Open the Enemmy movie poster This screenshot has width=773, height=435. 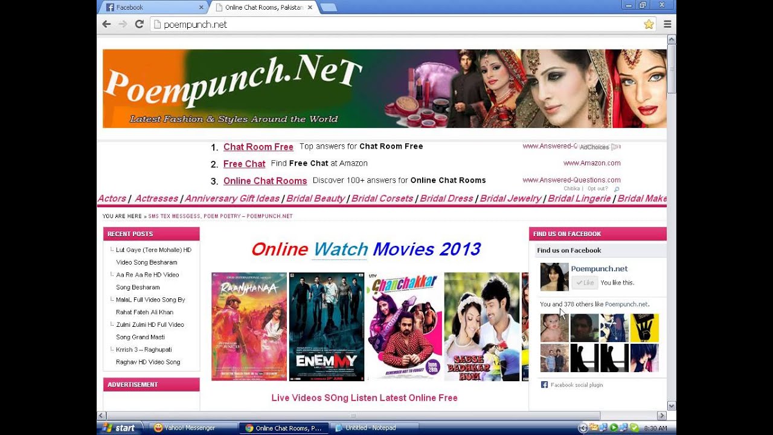point(327,326)
